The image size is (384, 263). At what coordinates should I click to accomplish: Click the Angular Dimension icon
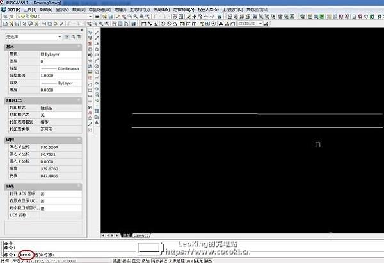[175, 24]
